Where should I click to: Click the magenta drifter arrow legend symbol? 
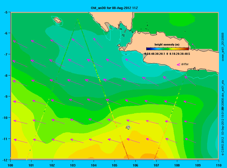pyautogui.click(x=179, y=65)
